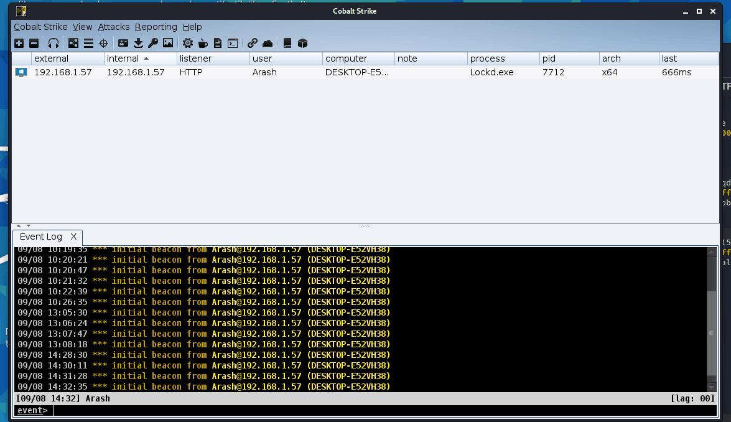
Task: Switch to Target Table view (crosshair icon)
Action: tap(103, 44)
